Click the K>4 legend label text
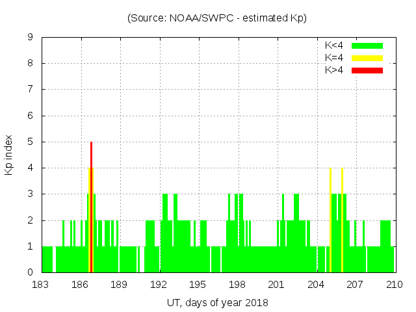The height and width of the screenshot is (312, 416). (x=335, y=70)
